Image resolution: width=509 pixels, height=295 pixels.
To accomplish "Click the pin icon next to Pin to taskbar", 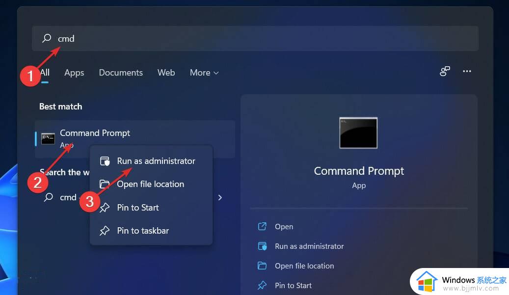I will (x=105, y=231).
